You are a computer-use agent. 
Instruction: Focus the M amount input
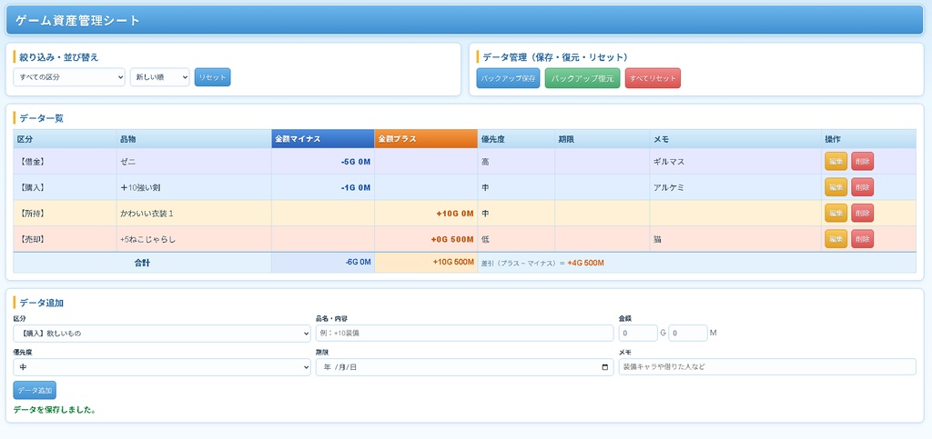coord(688,334)
